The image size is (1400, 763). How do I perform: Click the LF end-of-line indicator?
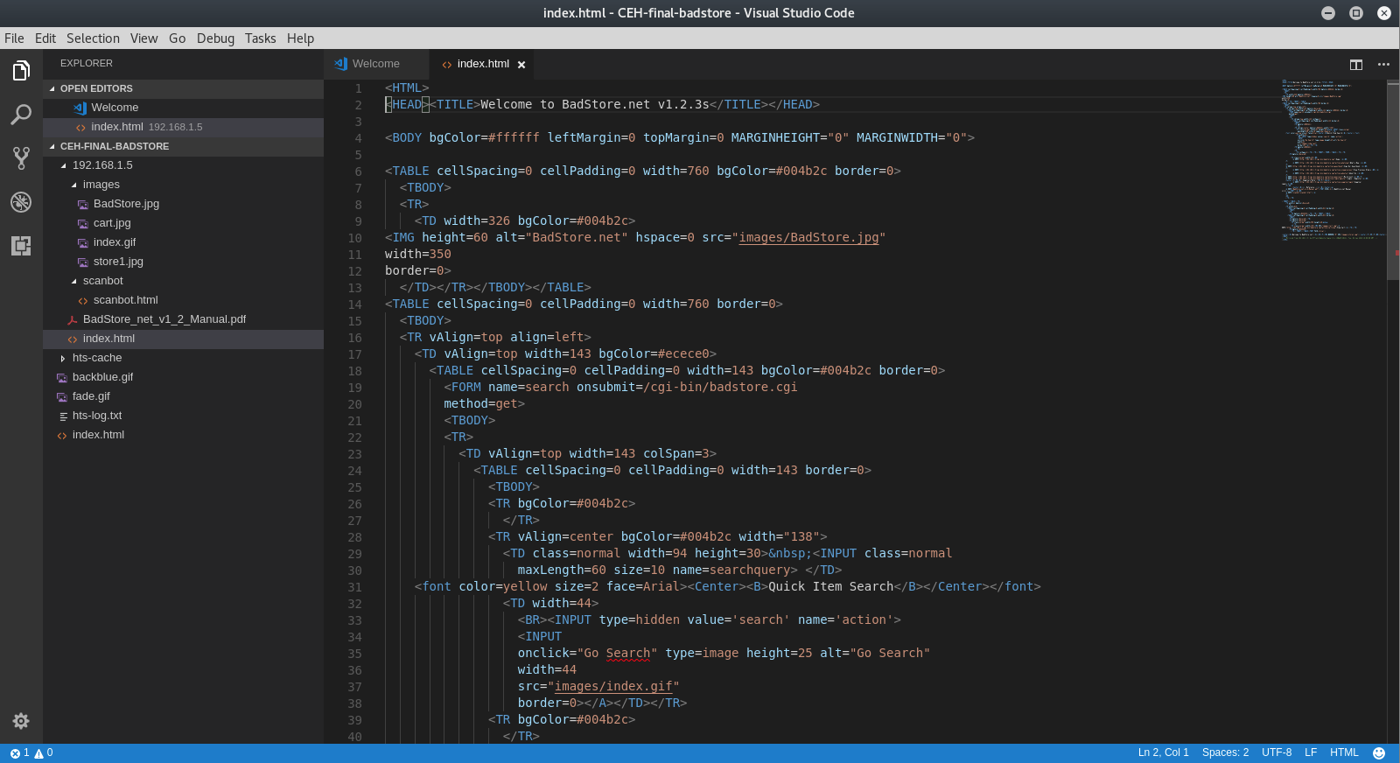[x=1311, y=752]
